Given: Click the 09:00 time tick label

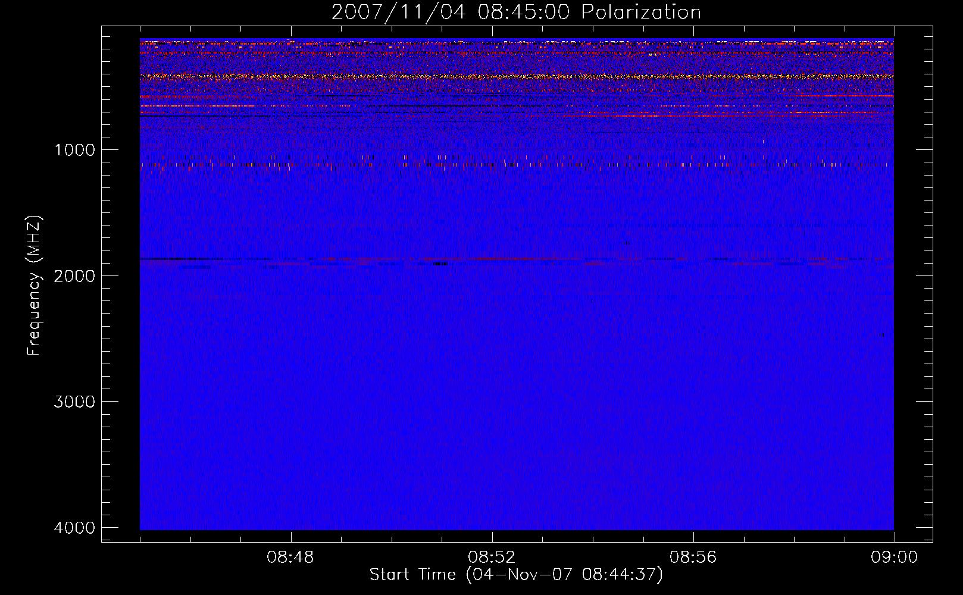Looking at the screenshot, I should coord(894,558).
